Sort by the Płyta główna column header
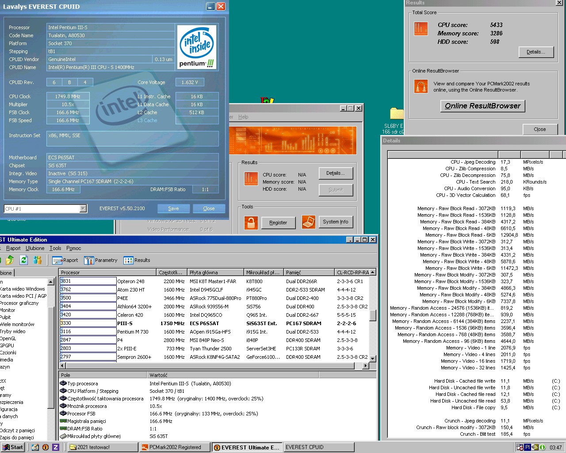Image resolution: width=566 pixels, height=453 pixels. point(216,272)
